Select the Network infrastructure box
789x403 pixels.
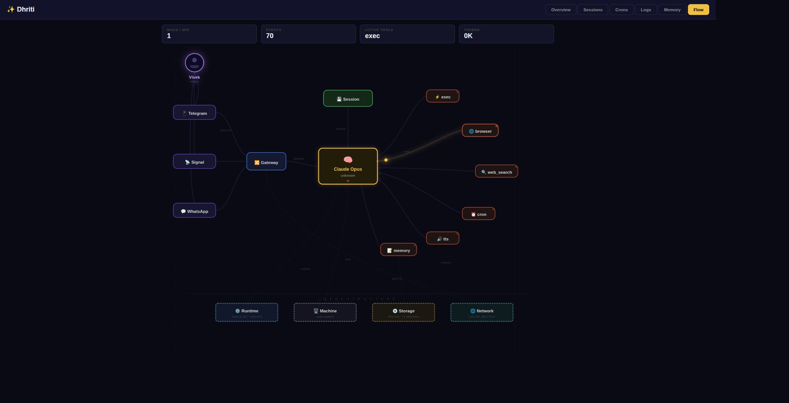[481, 312]
